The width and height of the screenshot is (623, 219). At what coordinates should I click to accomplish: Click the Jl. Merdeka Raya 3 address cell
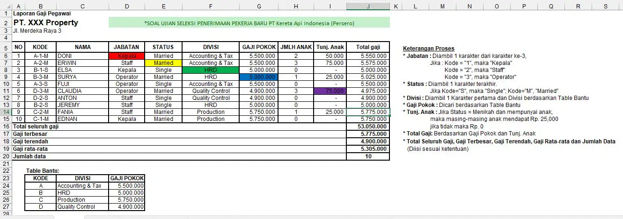tap(37, 31)
